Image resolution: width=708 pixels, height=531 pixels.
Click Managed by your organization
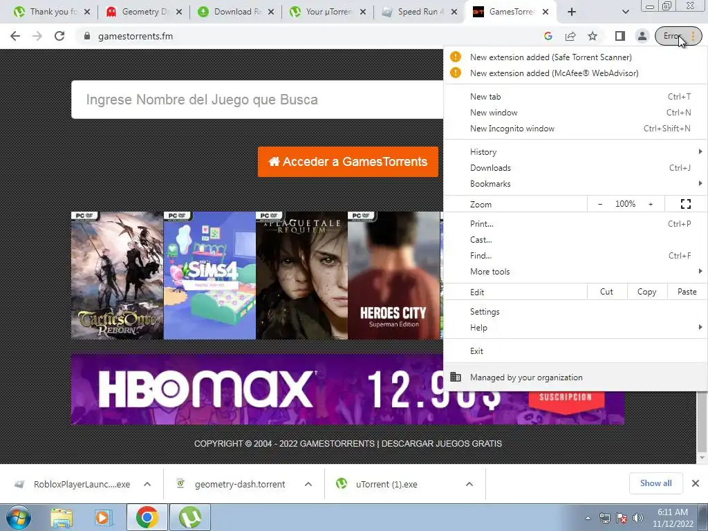tap(575, 378)
